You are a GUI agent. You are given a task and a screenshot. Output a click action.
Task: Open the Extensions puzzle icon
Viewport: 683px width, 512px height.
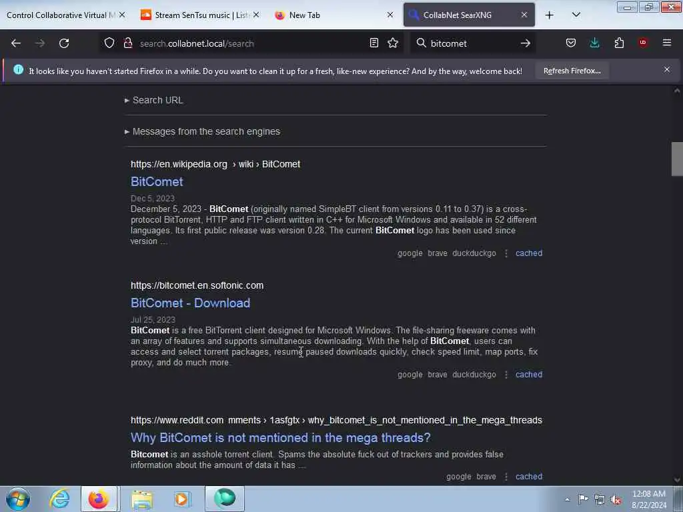click(619, 43)
